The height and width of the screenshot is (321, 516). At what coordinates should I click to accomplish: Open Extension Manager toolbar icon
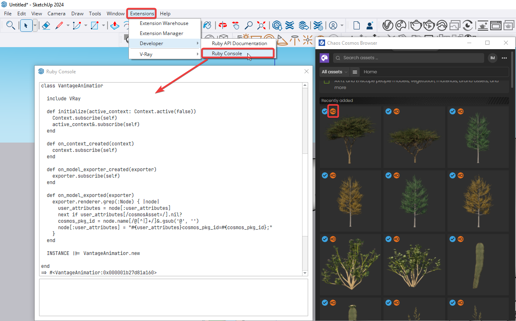coord(318,25)
